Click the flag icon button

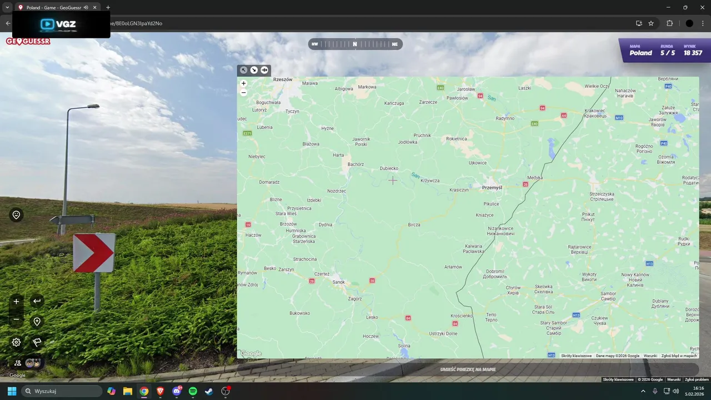coord(37,342)
